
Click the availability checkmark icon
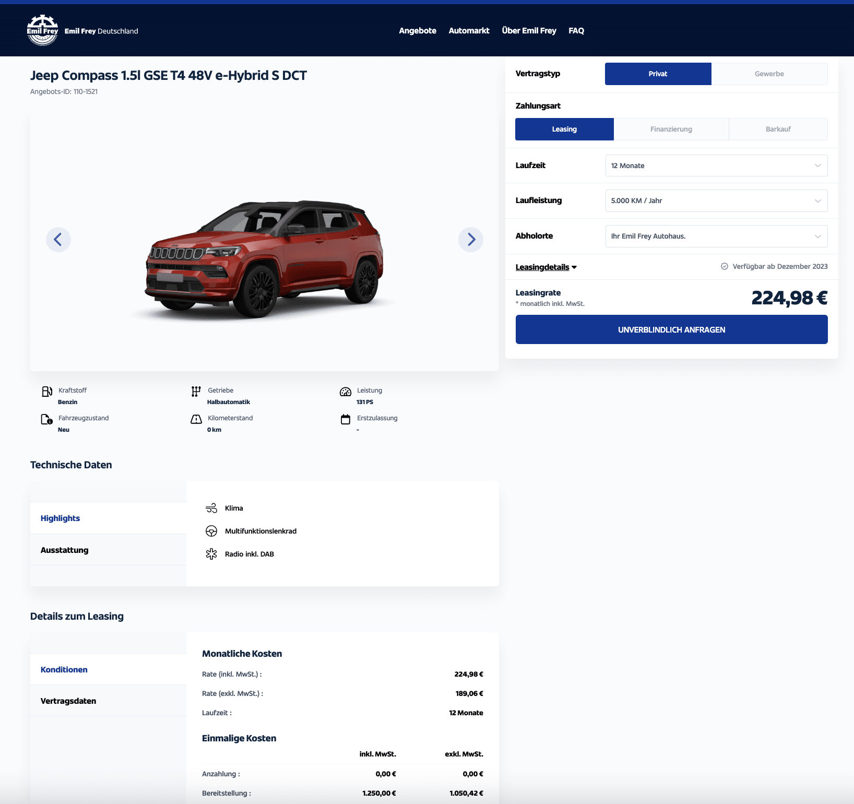[725, 266]
